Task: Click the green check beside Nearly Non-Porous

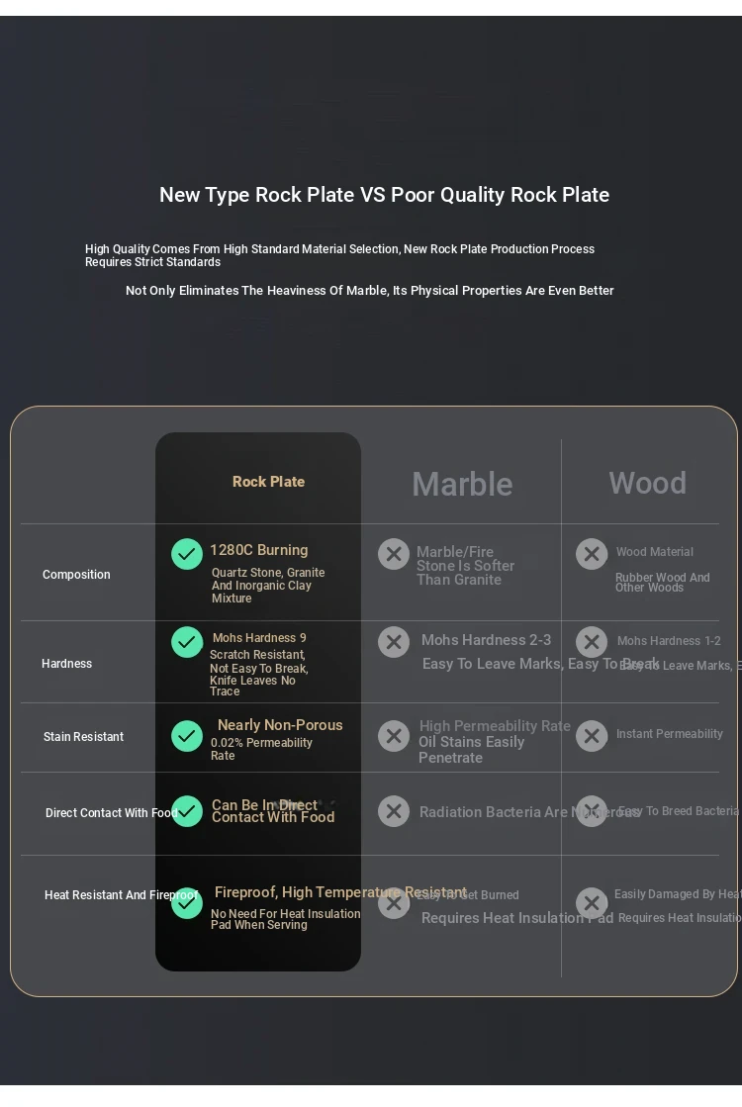Action: pyautogui.click(x=187, y=736)
